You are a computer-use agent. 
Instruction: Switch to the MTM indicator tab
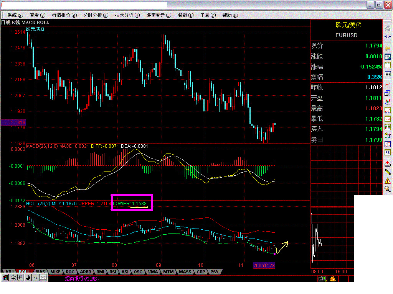[168, 272]
